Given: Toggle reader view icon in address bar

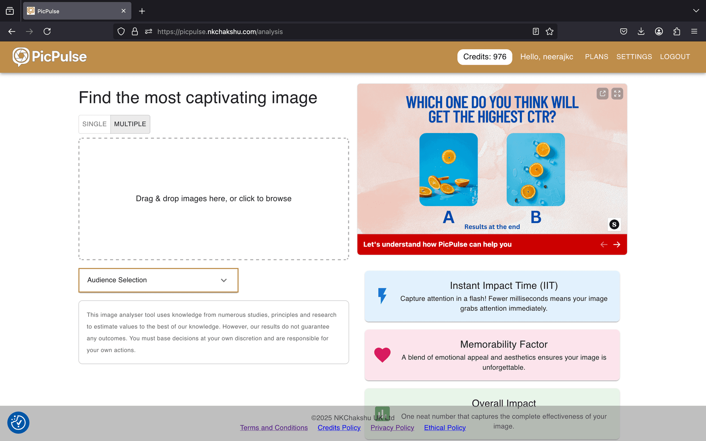Looking at the screenshot, I should click(536, 32).
